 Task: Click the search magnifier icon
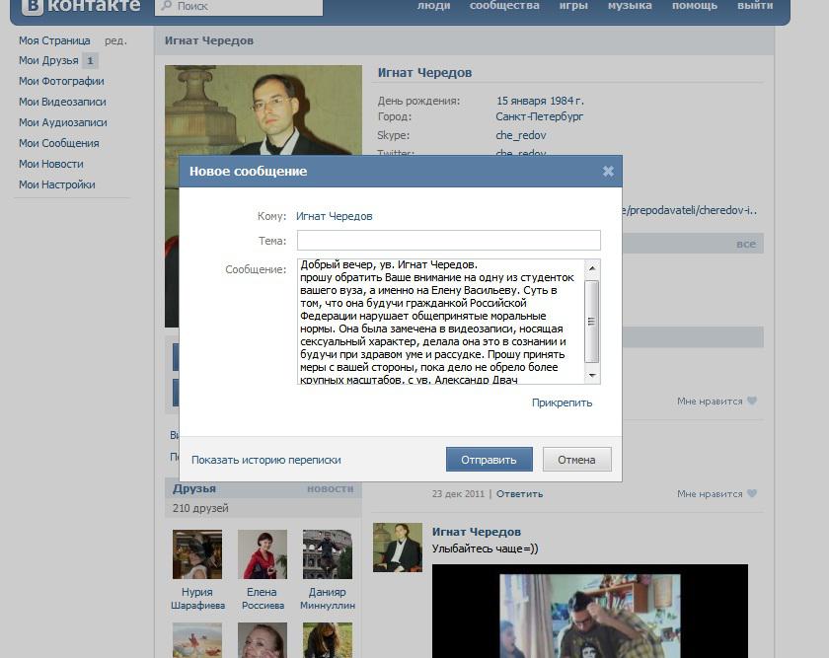[167, 5]
